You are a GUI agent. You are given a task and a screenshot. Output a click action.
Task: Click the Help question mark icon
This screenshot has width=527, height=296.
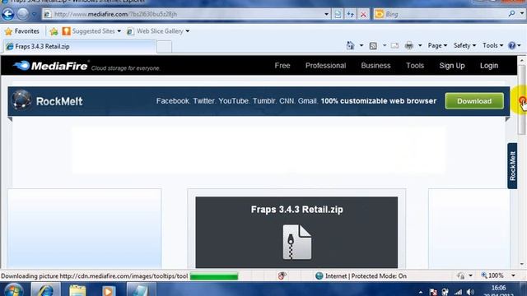point(512,45)
